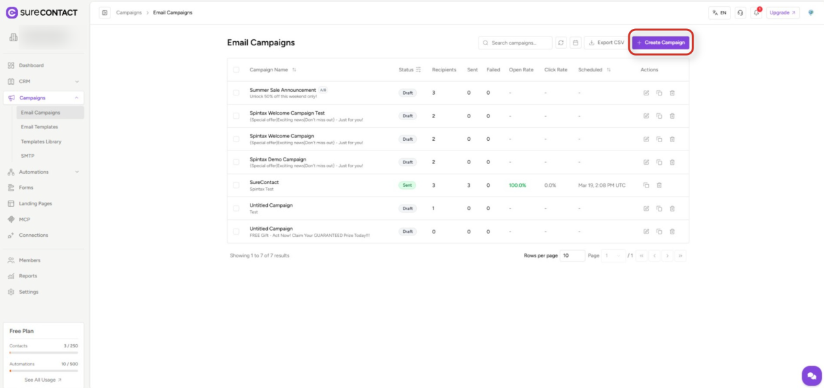Edit the Summer Sale Announcement campaign
Viewport: 824px width, 388px height.
point(646,93)
